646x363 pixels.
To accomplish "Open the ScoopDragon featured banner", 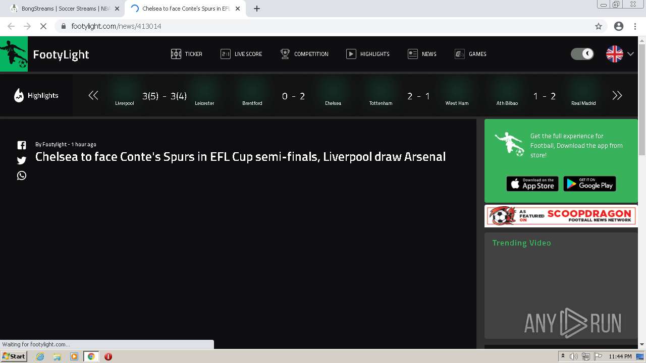I will [x=561, y=216].
